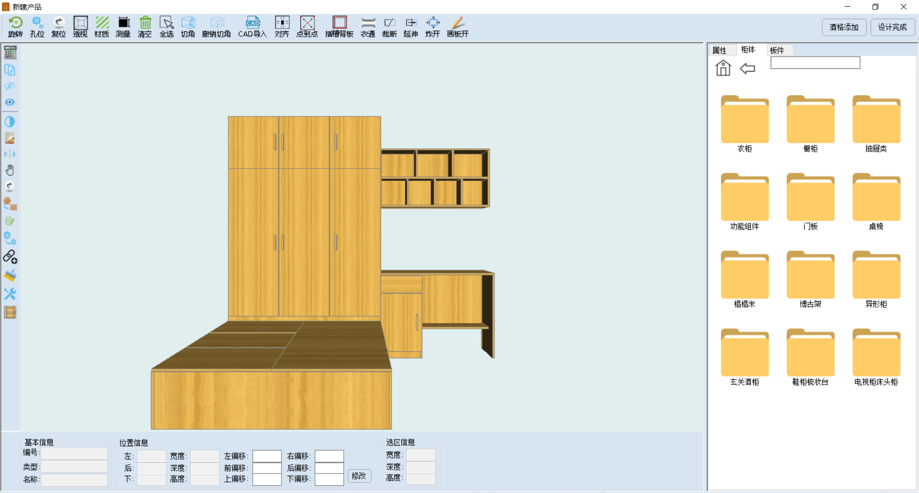Click the 左偏移 offset input field
This screenshot has height=493, width=919.
coord(267,456)
